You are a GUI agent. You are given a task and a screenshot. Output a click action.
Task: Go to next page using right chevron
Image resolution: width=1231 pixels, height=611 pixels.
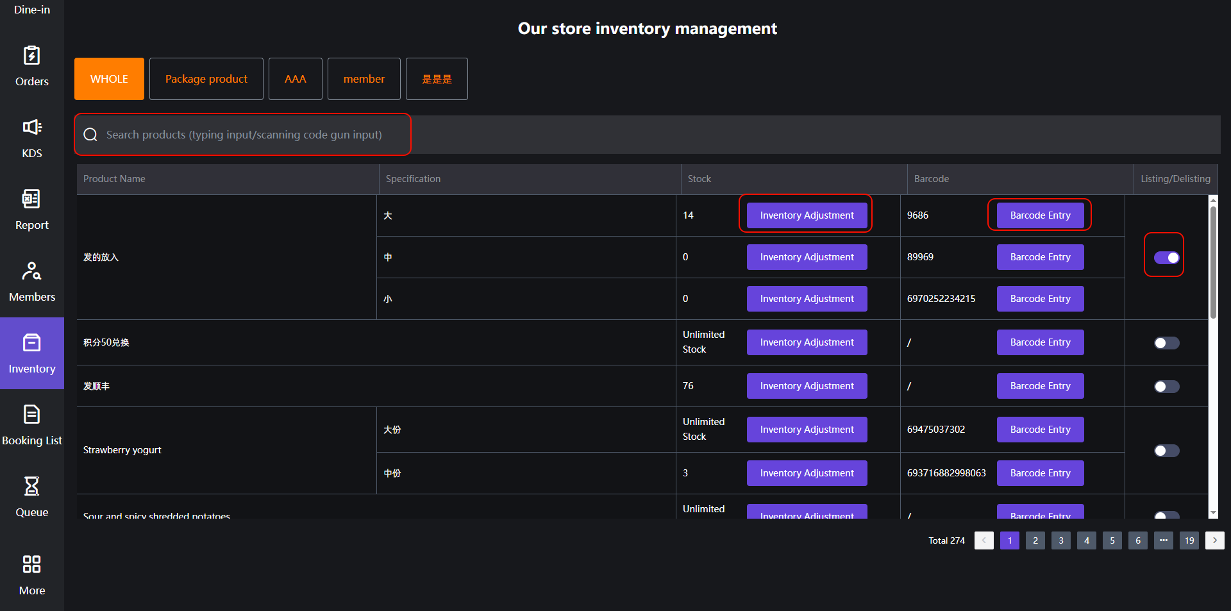pyautogui.click(x=1214, y=540)
